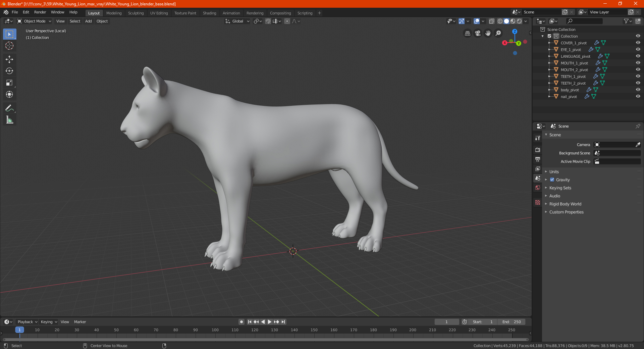Screen dimensions: 644x349
Task: Click the End frame field showing 250
Action: point(512,322)
